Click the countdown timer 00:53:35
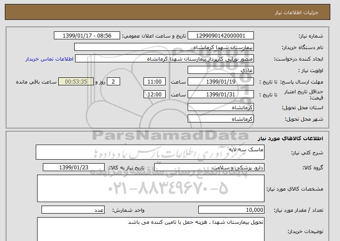 click(x=76, y=82)
